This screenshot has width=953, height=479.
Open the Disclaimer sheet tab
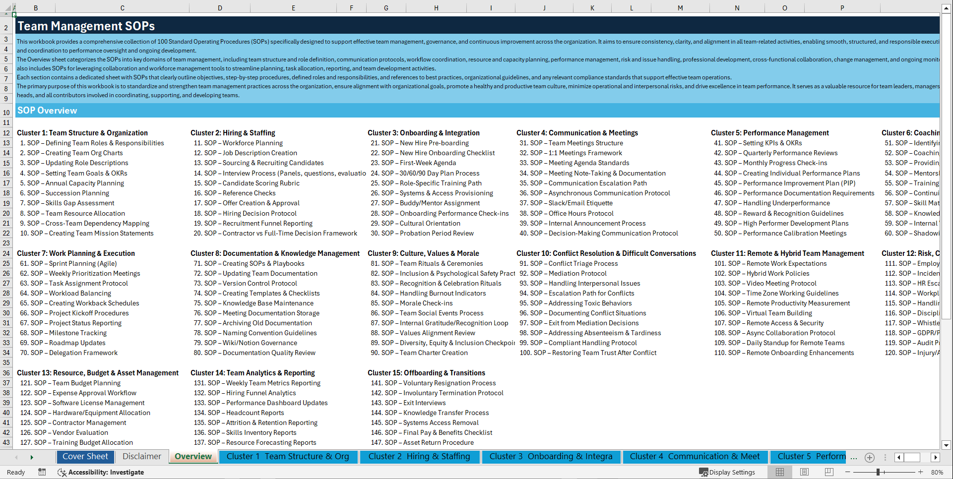141,456
